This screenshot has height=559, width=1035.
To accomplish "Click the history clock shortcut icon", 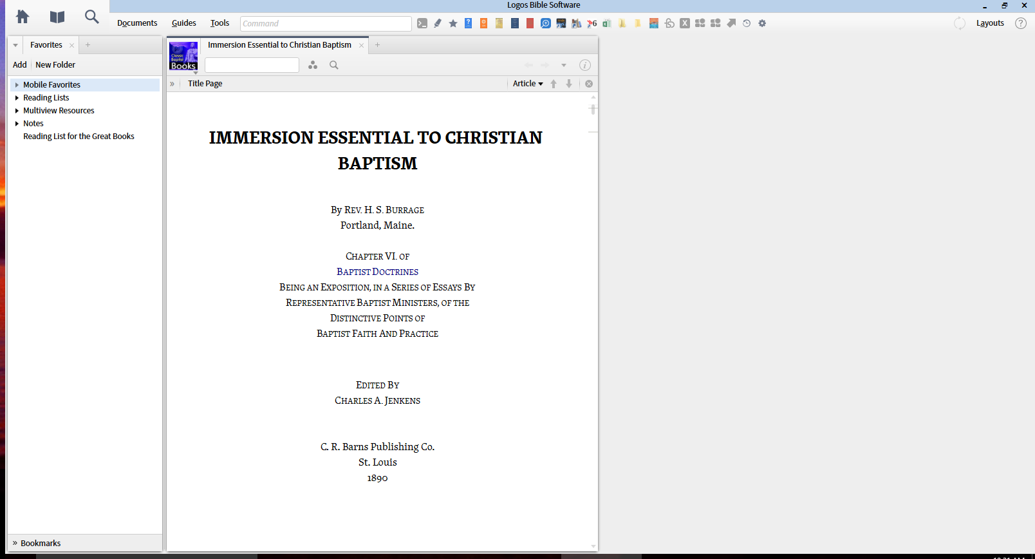I will (x=747, y=23).
